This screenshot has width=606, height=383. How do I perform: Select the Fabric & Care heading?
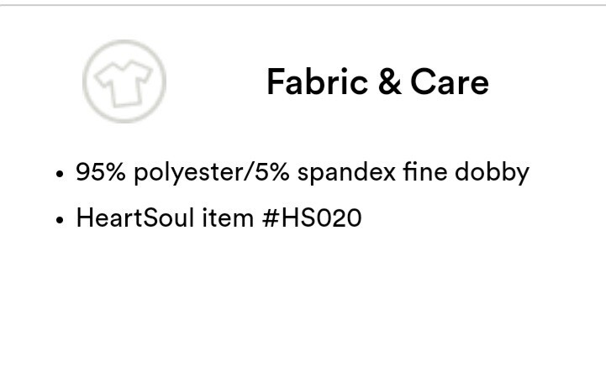377,81
